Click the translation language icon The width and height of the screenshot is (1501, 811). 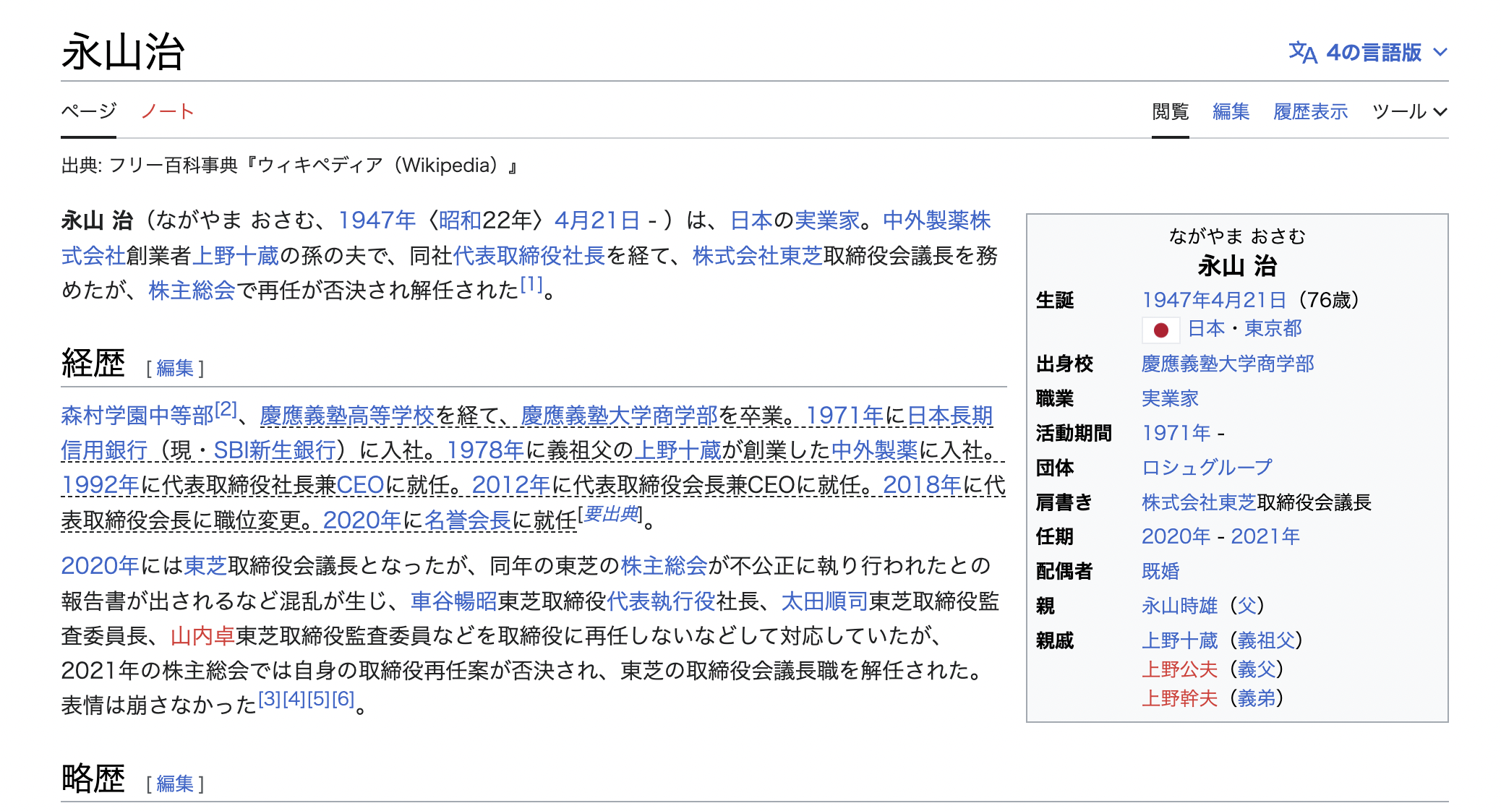pos(1303,53)
